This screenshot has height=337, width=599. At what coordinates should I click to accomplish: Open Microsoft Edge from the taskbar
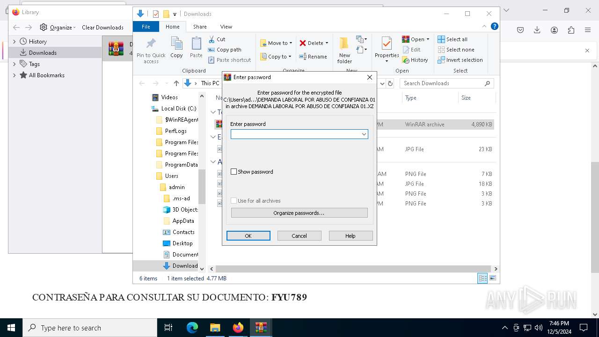(x=192, y=328)
